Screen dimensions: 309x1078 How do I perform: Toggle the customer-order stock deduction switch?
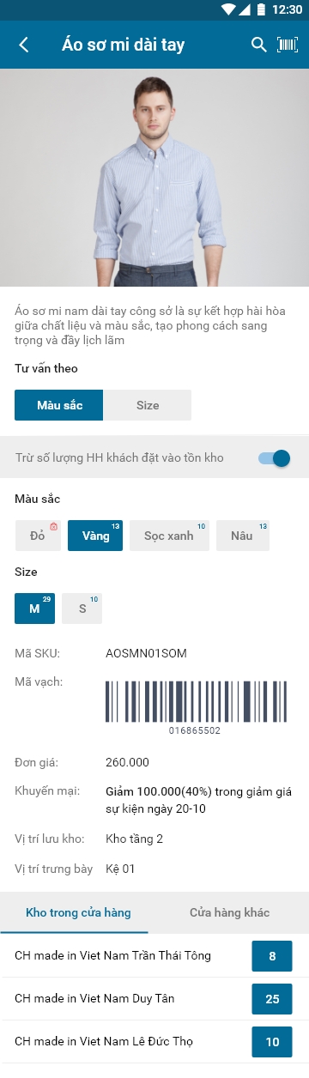point(275,458)
